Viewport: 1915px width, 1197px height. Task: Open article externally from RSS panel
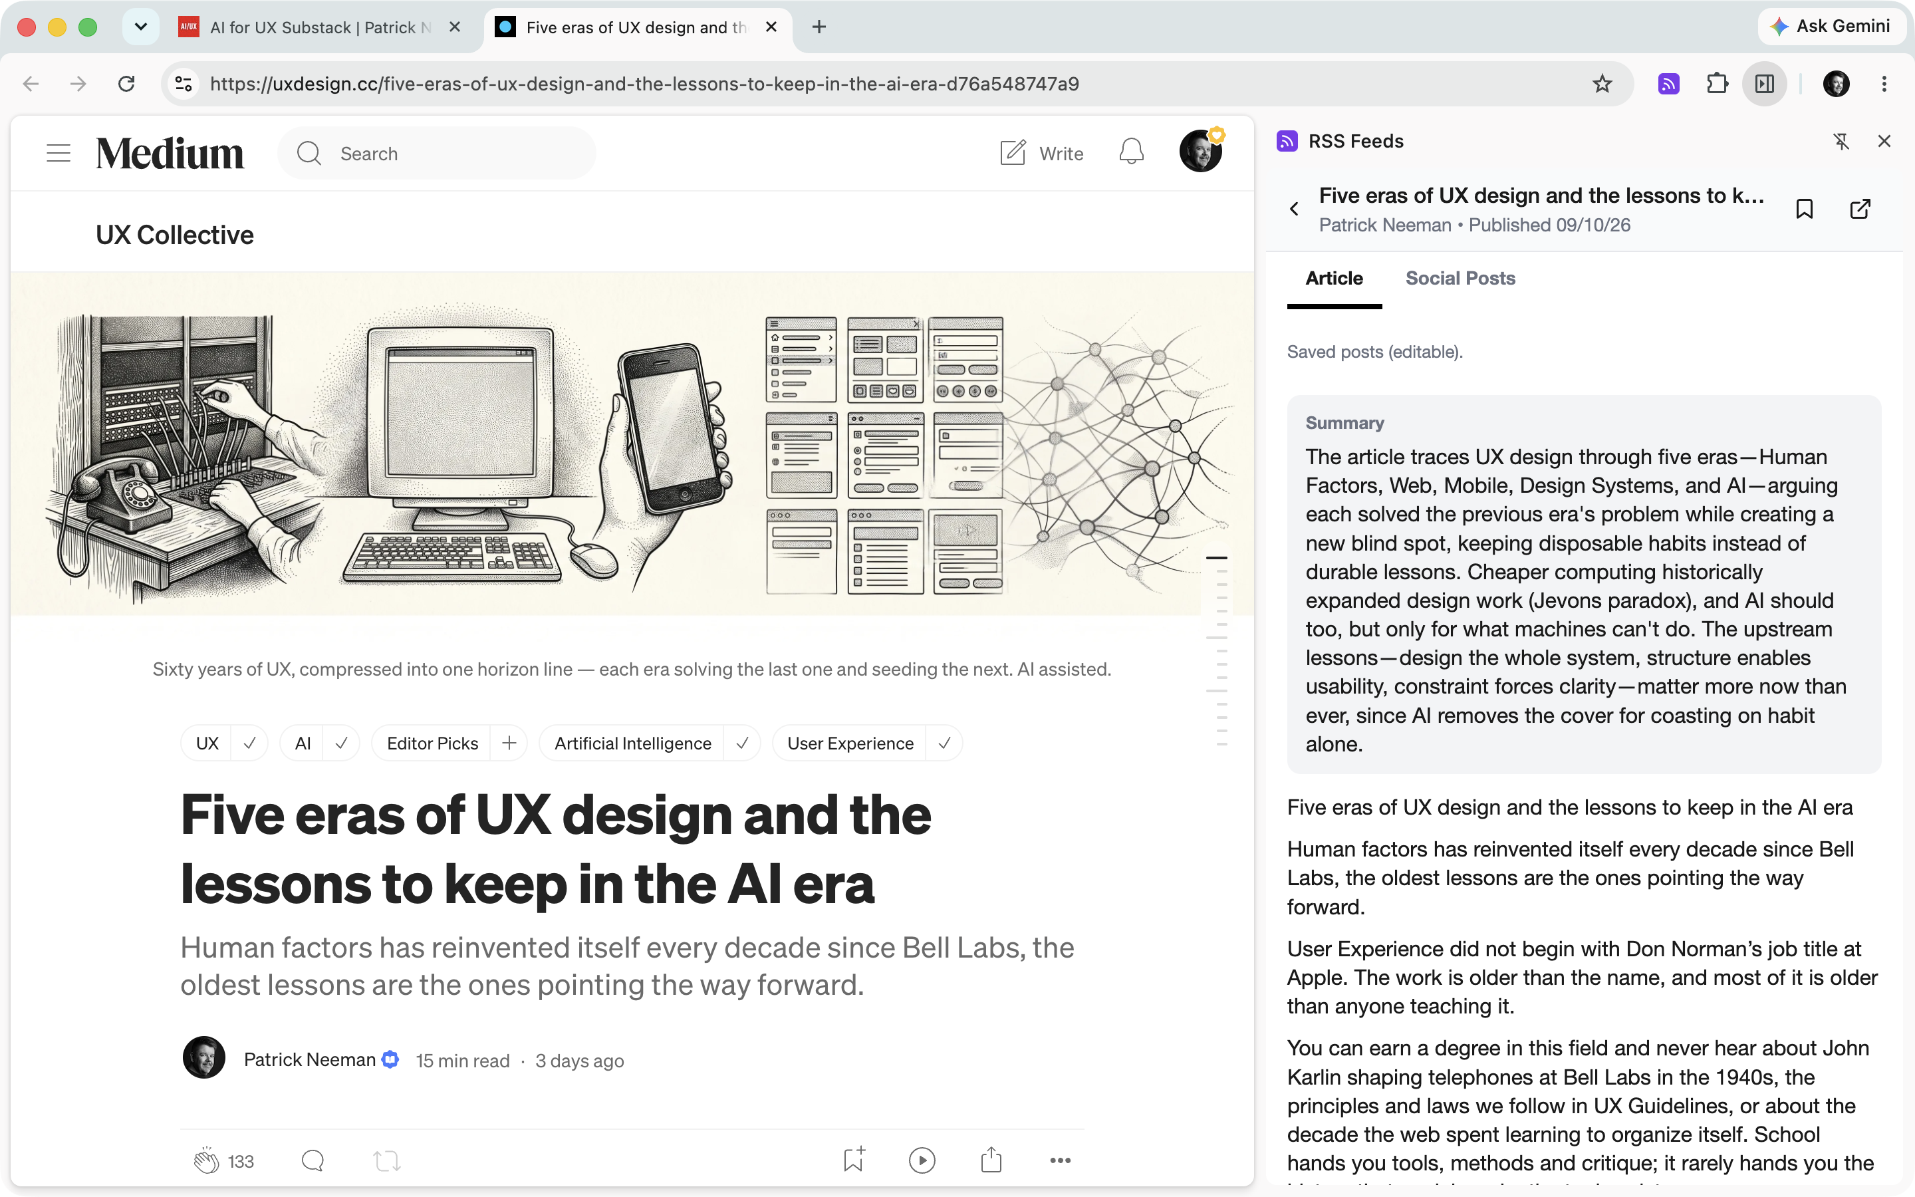click(1860, 209)
